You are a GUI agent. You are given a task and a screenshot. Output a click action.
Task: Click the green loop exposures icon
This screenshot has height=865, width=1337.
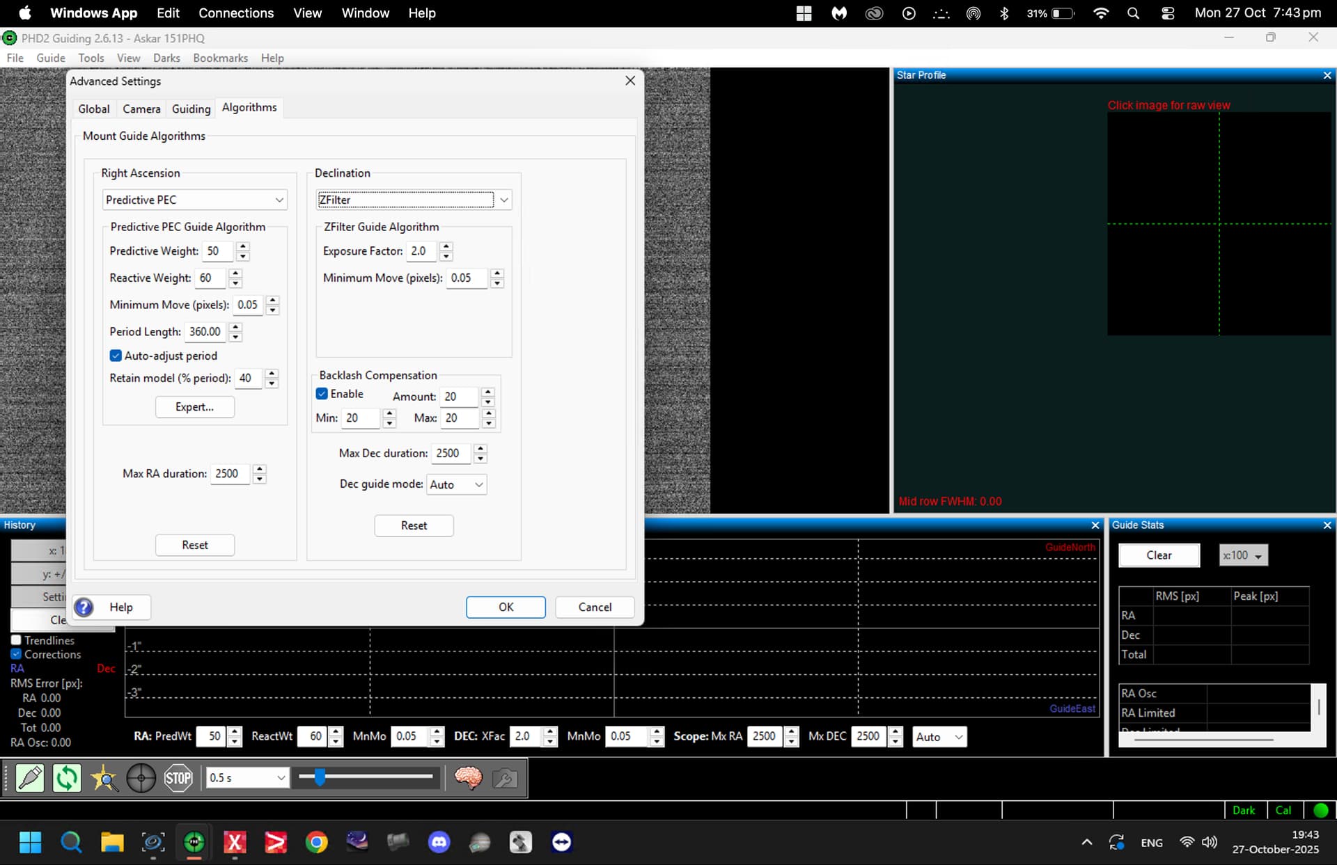coord(67,777)
